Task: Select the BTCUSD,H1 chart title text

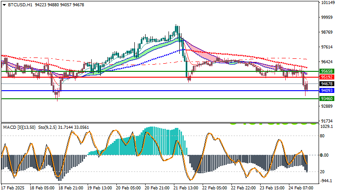Action: click(20, 5)
